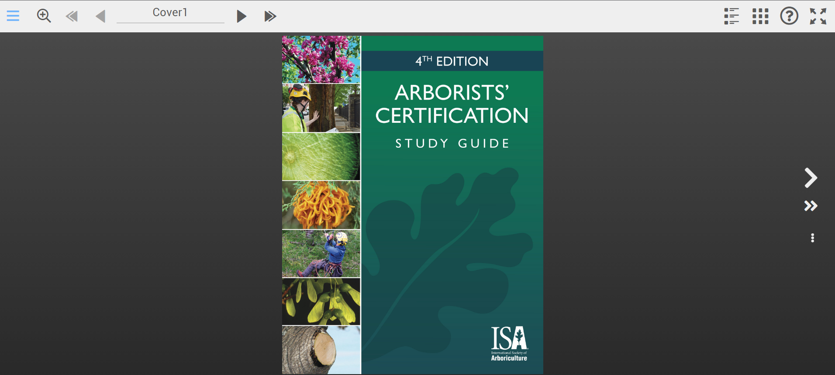Flip to next page with side chevron
835x375 pixels.
tap(811, 178)
